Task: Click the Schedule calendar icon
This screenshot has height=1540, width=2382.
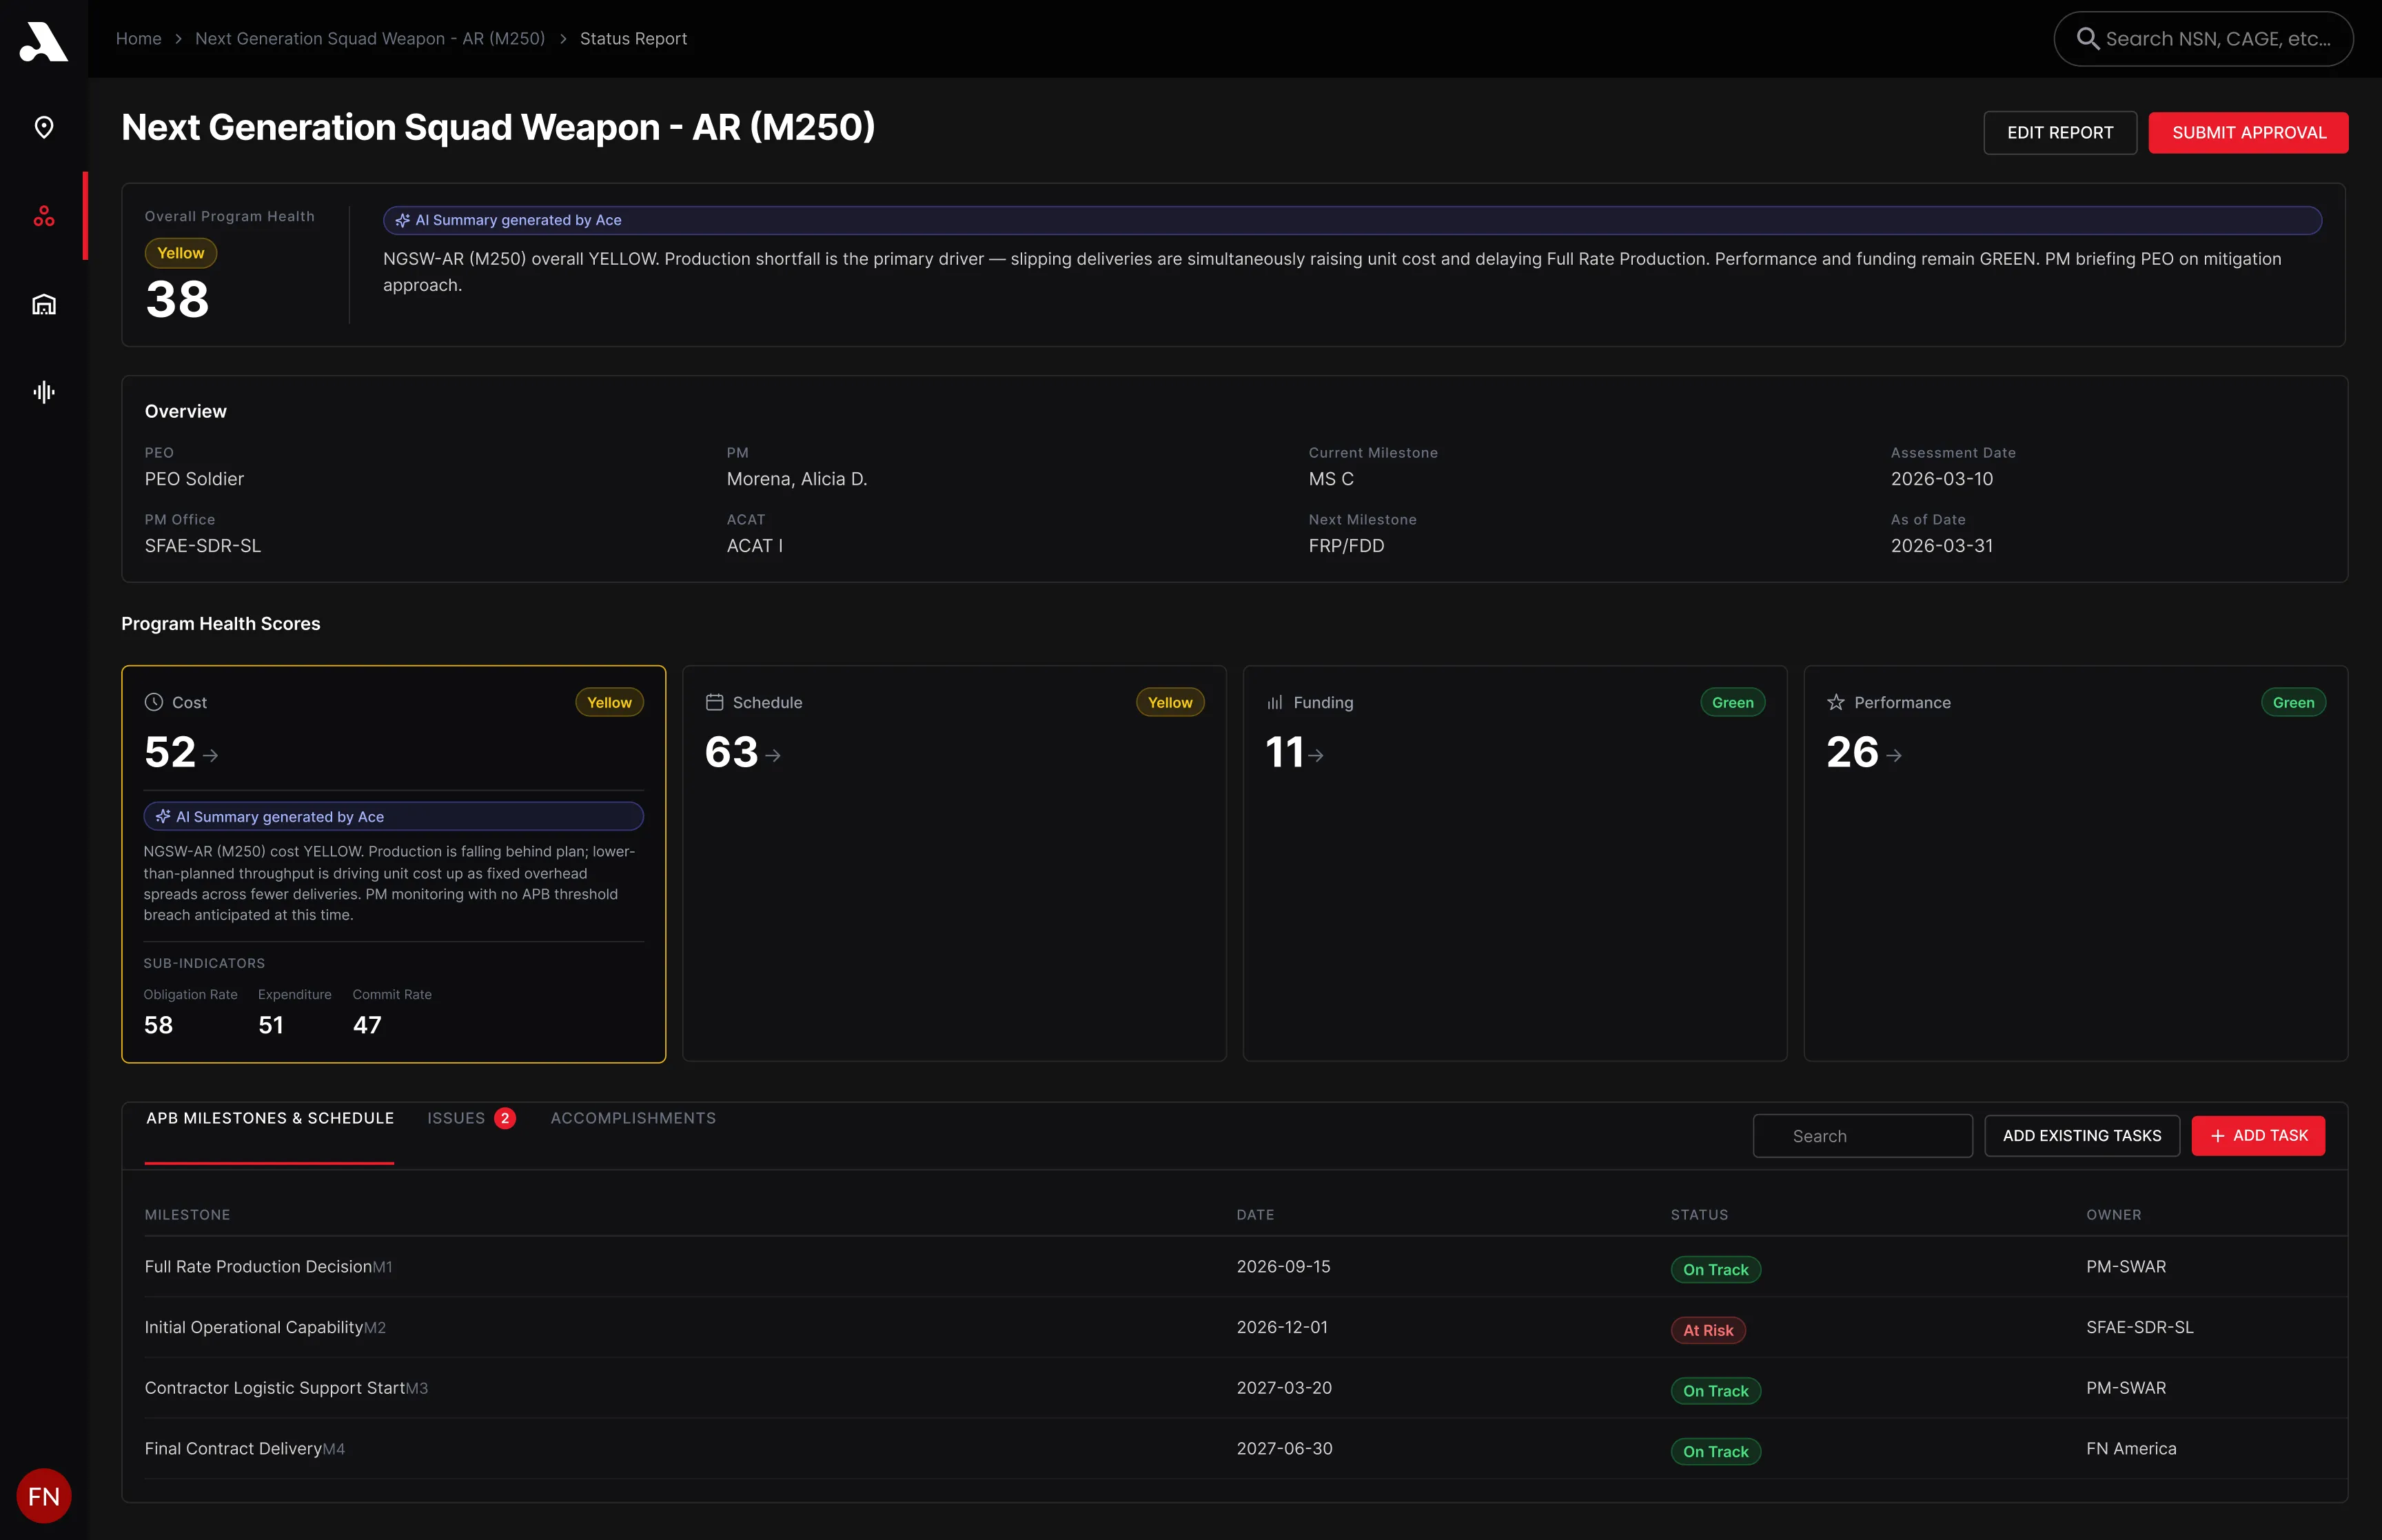Action: coord(715,702)
